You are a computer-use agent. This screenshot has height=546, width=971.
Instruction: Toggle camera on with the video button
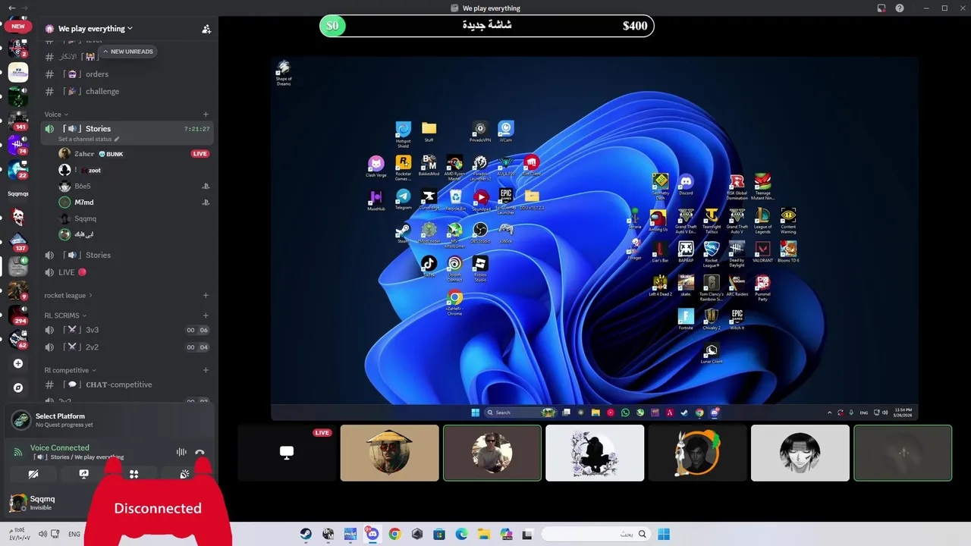tap(33, 474)
